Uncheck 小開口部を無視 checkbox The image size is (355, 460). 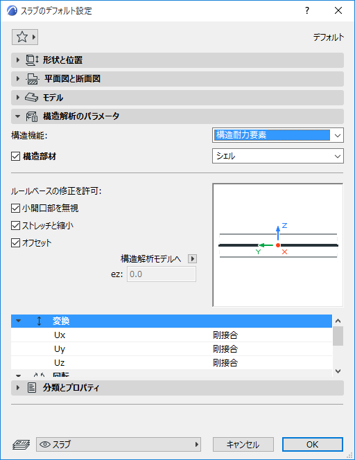pos(15,209)
